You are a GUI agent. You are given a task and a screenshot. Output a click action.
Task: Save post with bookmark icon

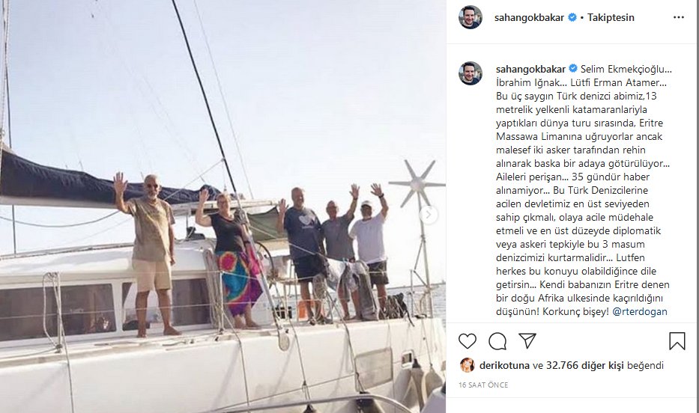677,341
